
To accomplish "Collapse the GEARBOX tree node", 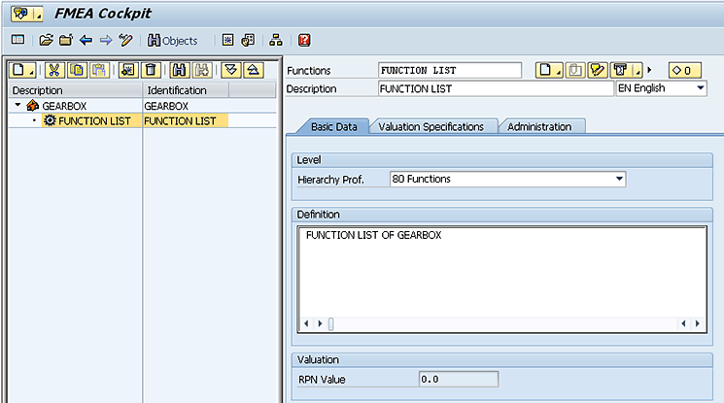I will (17, 105).
